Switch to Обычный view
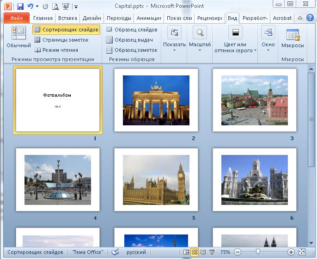Viewport: 317px width, 259px height. tap(19, 37)
